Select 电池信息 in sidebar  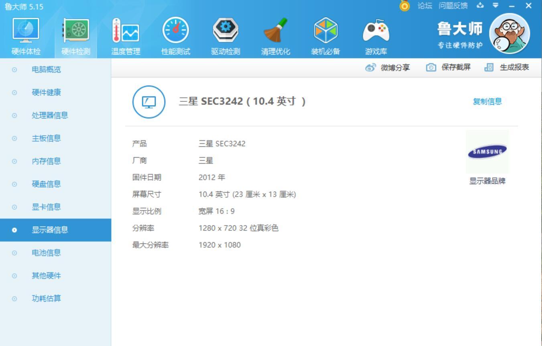[55, 253]
